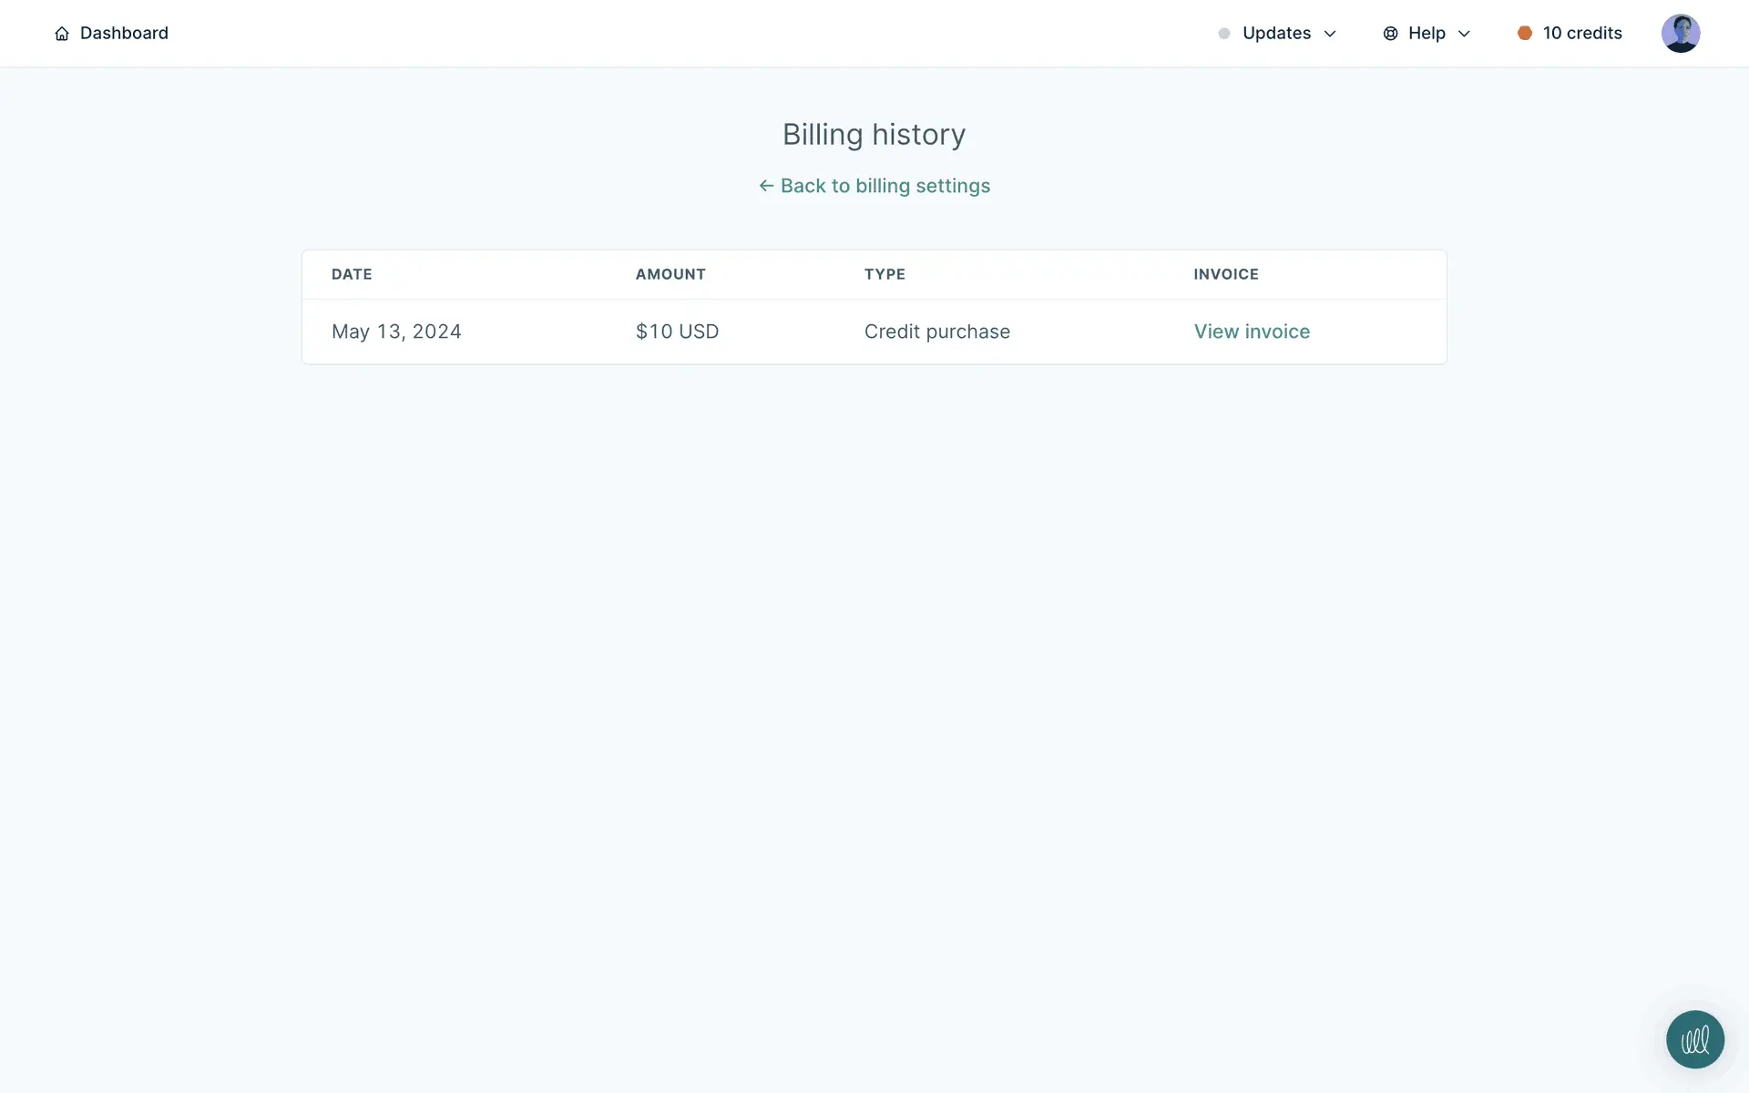This screenshot has width=1749, height=1093.
Task: Click the $10 USD amount cell
Action: coord(677,332)
